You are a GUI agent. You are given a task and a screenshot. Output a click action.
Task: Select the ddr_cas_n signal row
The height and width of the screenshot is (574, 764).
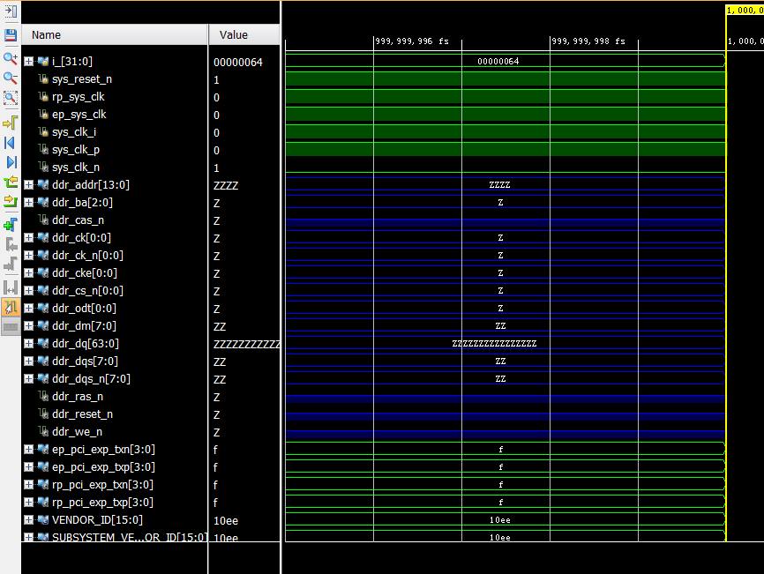(x=78, y=220)
